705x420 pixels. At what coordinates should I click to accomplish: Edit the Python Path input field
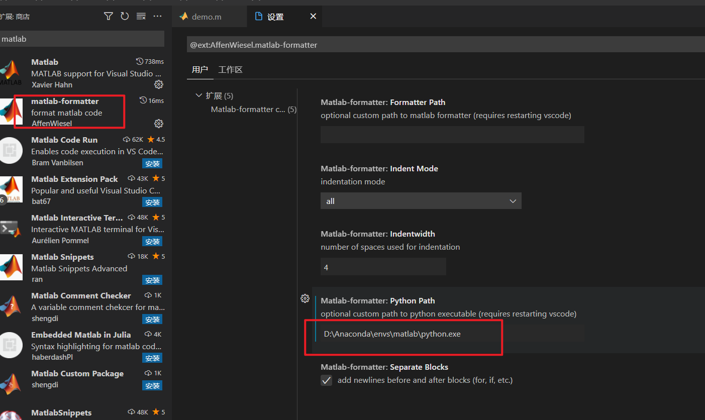coord(452,334)
